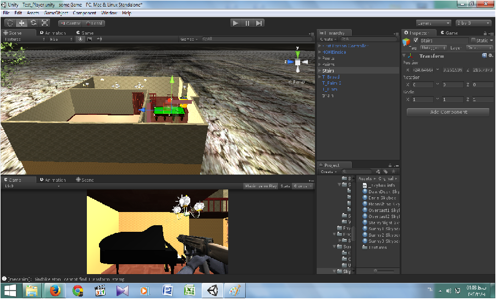This screenshot has width=497, height=301.
Task: Select the Move tool in toolbar
Action: point(22,23)
